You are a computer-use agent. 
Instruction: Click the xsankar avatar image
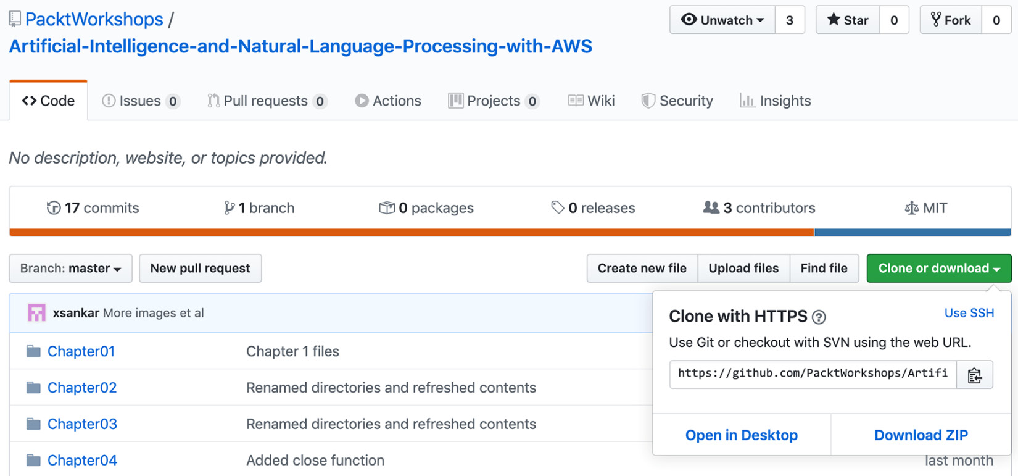click(36, 313)
